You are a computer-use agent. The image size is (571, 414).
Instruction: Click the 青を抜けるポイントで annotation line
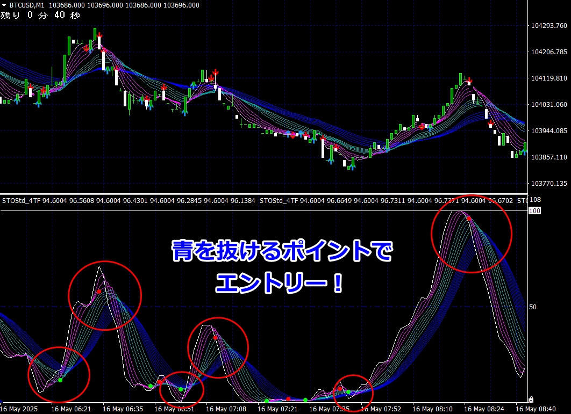point(282,252)
